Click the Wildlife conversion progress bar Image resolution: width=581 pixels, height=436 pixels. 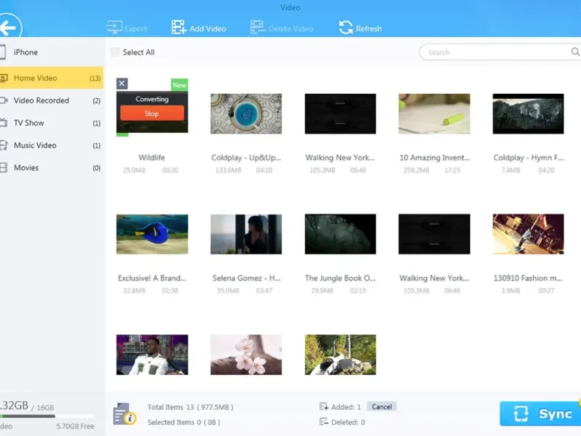pos(152,134)
